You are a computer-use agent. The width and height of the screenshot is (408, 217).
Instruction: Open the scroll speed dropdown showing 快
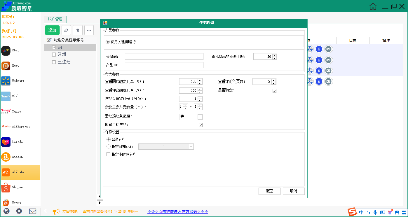click(x=191, y=117)
